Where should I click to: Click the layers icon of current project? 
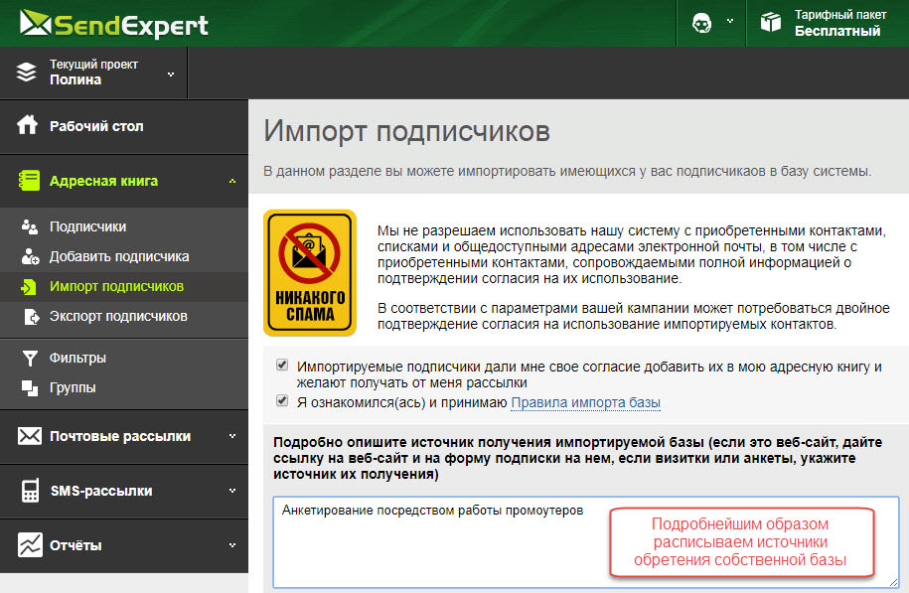pyautogui.click(x=26, y=72)
